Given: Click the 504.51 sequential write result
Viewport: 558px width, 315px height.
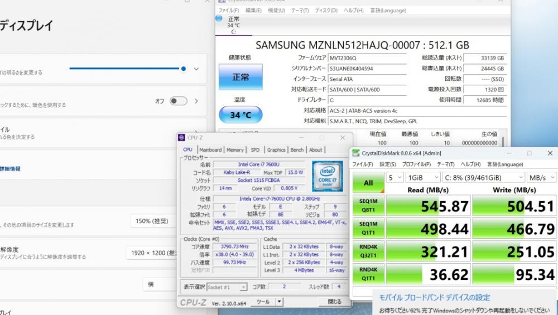Looking at the screenshot, I should [x=514, y=206].
